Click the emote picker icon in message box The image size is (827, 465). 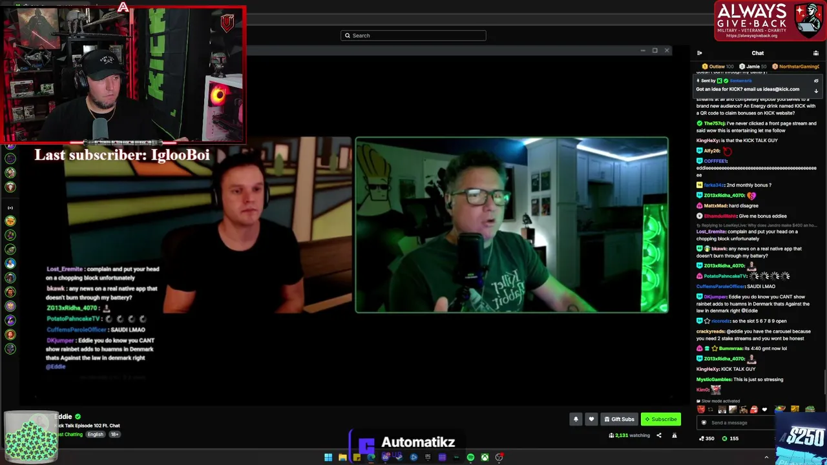click(704, 422)
